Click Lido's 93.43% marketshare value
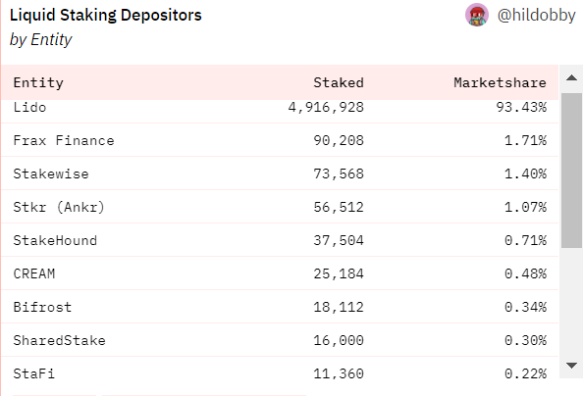This screenshot has height=396, width=583. (x=521, y=108)
